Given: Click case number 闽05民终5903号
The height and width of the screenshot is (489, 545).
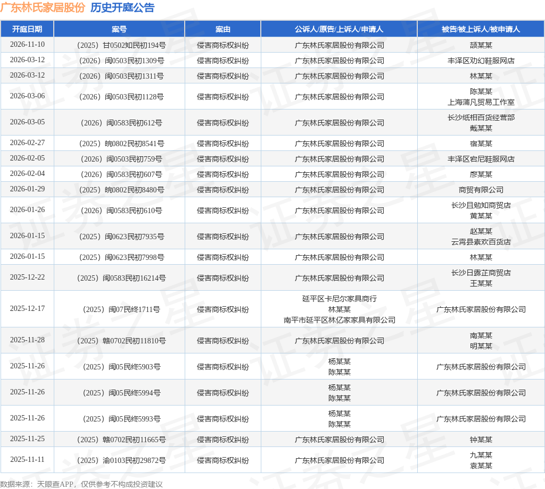Looking at the screenshot, I should pyautogui.click(x=121, y=367).
